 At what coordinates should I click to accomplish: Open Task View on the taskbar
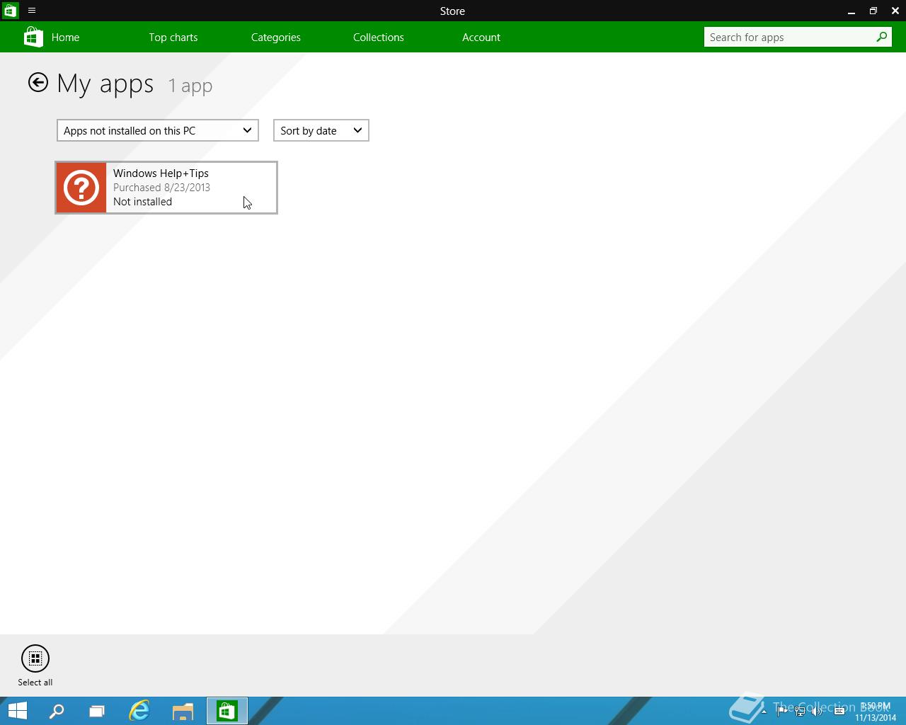pos(97,711)
